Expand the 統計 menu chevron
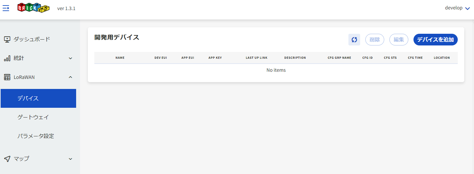 tap(70, 58)
